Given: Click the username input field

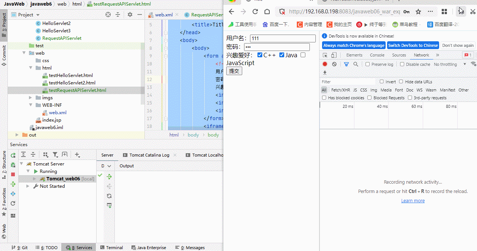Looking at the screenshot, I should click(x=283, y=39).
